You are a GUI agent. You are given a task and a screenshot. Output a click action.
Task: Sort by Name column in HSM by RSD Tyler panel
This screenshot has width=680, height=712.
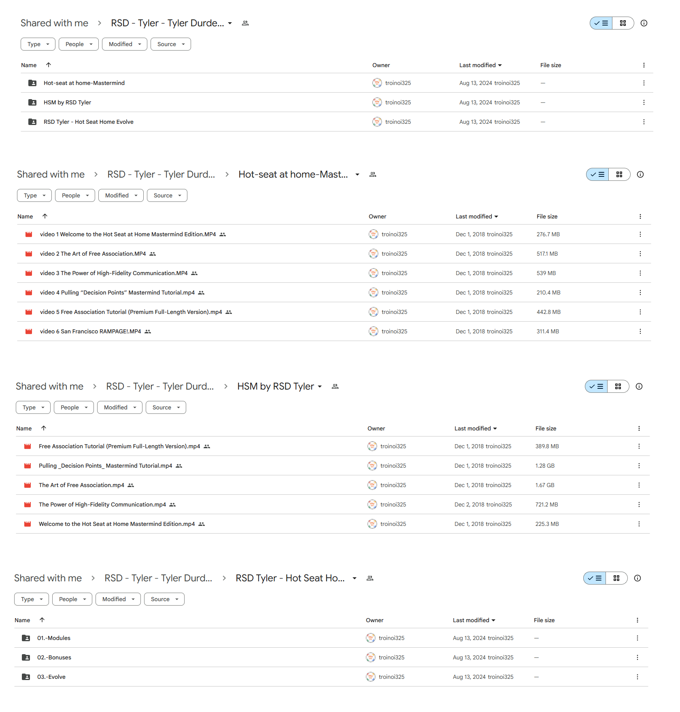click(x=24, y=428)
